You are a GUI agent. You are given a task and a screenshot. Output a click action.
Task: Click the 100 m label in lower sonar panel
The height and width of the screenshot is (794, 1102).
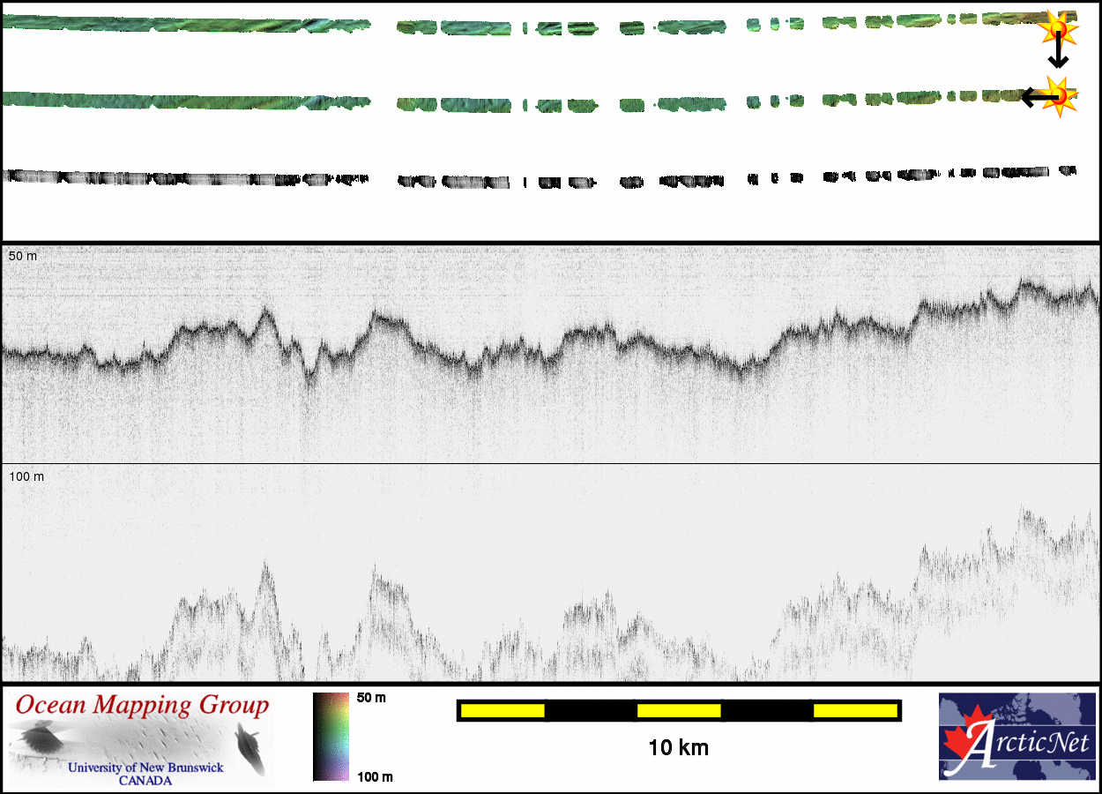[26, 476]
